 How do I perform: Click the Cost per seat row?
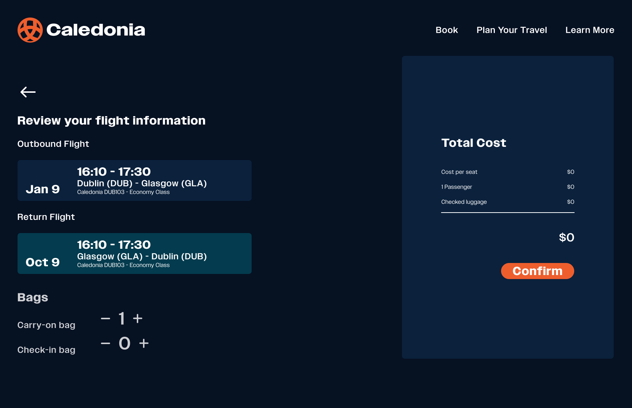tap(507, 172)
